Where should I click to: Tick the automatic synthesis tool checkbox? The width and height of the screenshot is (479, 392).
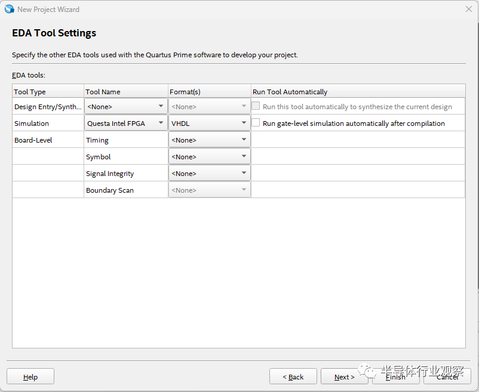(256, 107)
